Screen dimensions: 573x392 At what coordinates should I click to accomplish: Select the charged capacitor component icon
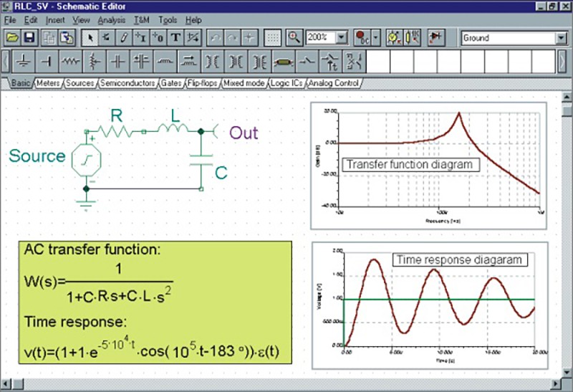[x=141, y=62]
